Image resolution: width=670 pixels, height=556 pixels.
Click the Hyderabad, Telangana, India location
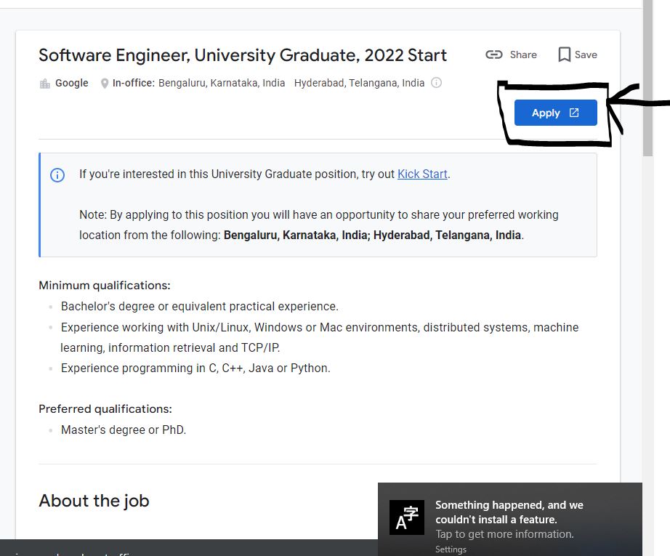click(359, 83)
